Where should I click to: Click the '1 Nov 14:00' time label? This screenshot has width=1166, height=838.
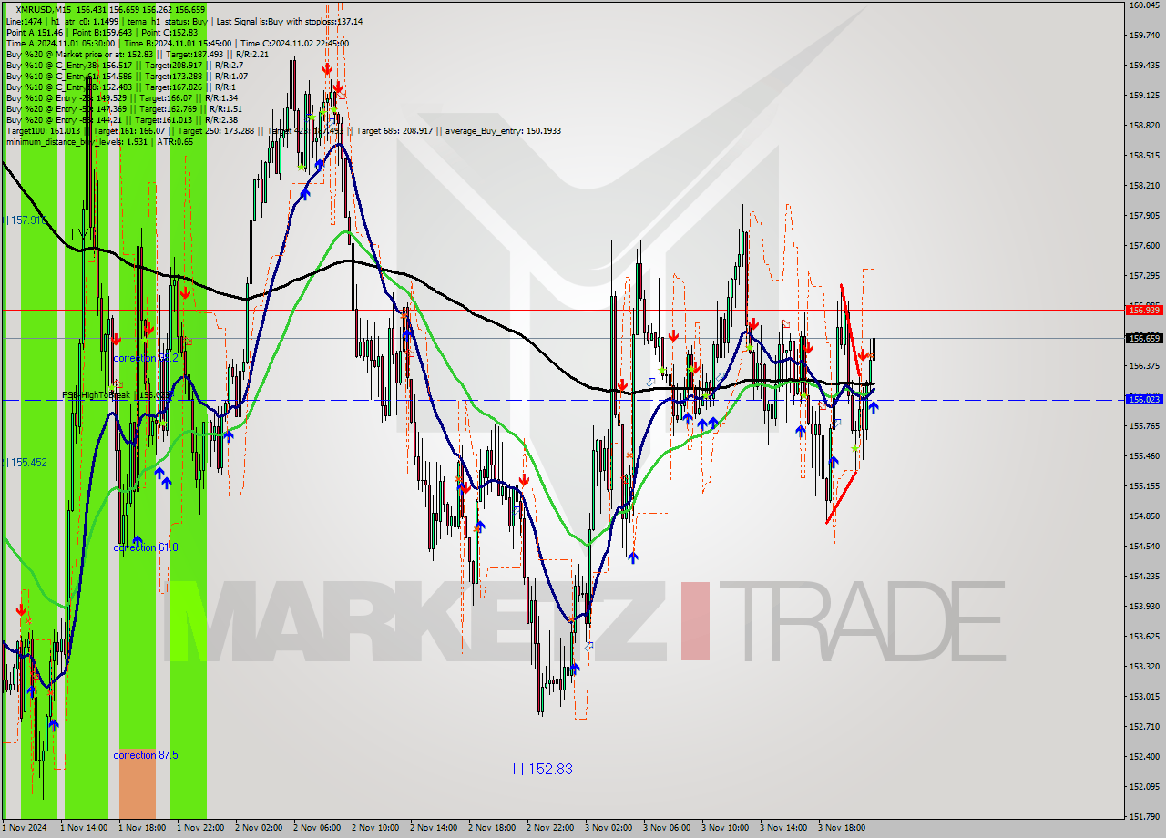click(x=86, y=828)
